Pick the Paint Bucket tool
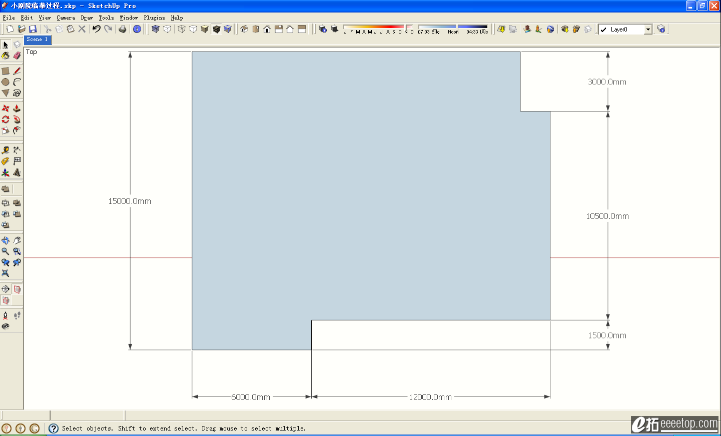This screenshot has height=436, width=721. coord(6,55)
